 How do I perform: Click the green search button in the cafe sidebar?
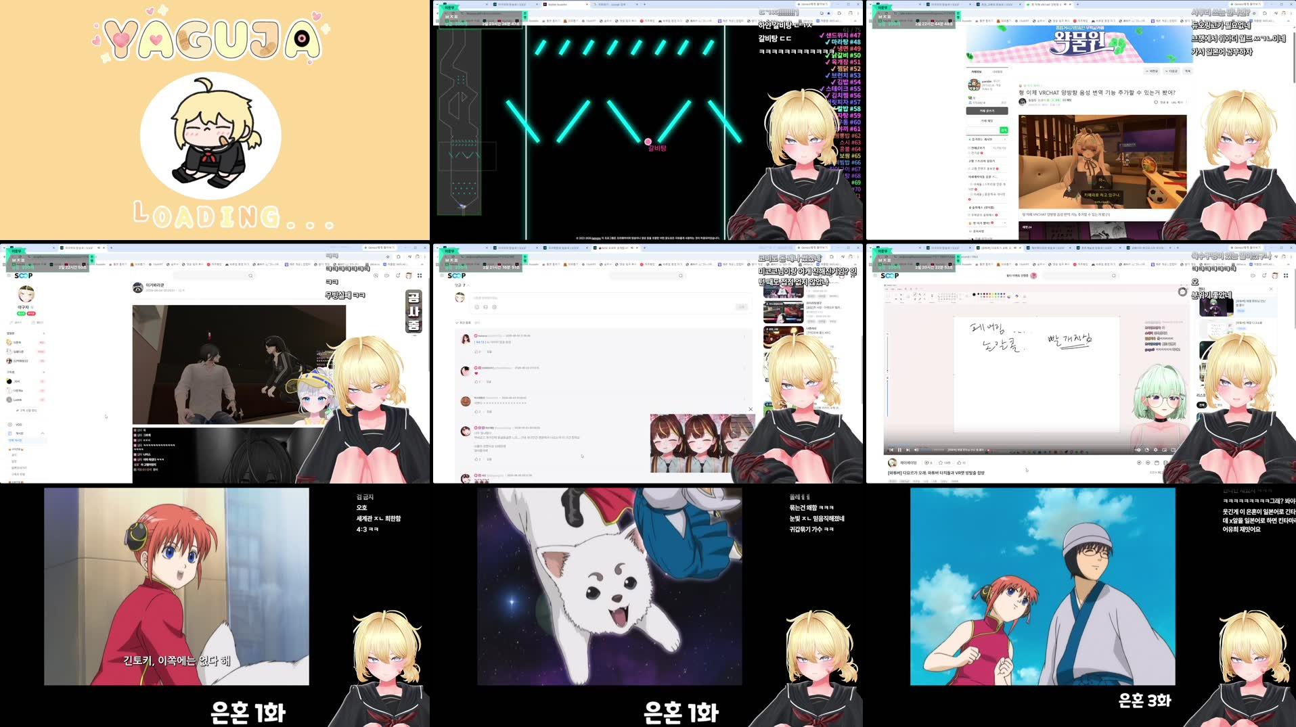[1004, 130]
